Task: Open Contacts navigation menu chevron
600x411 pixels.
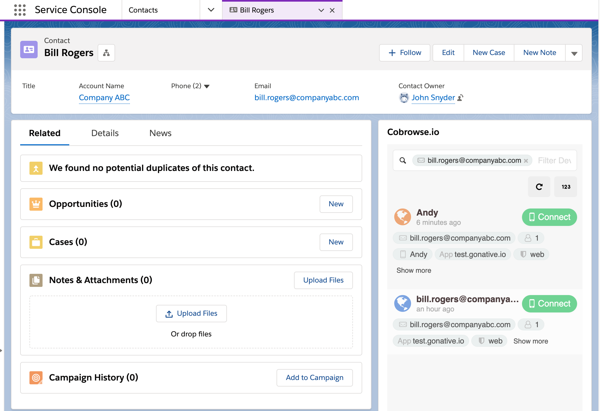Action: (x=211, y=10)
